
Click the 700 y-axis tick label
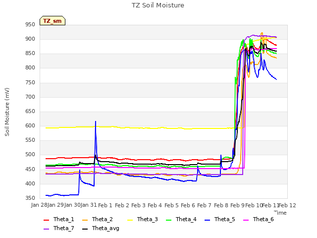[x=30, y=97]
